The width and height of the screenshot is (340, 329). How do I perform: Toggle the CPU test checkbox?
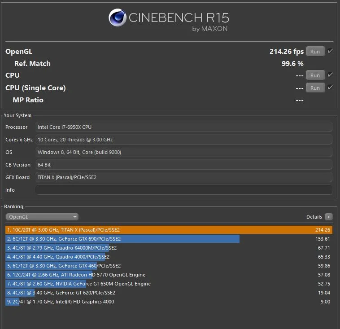(x=330, y=75)
